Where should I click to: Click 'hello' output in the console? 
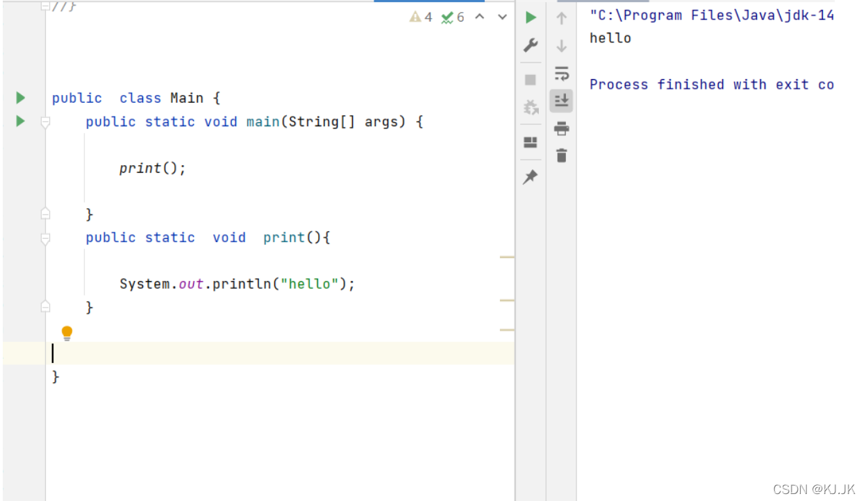coord(610,38)
